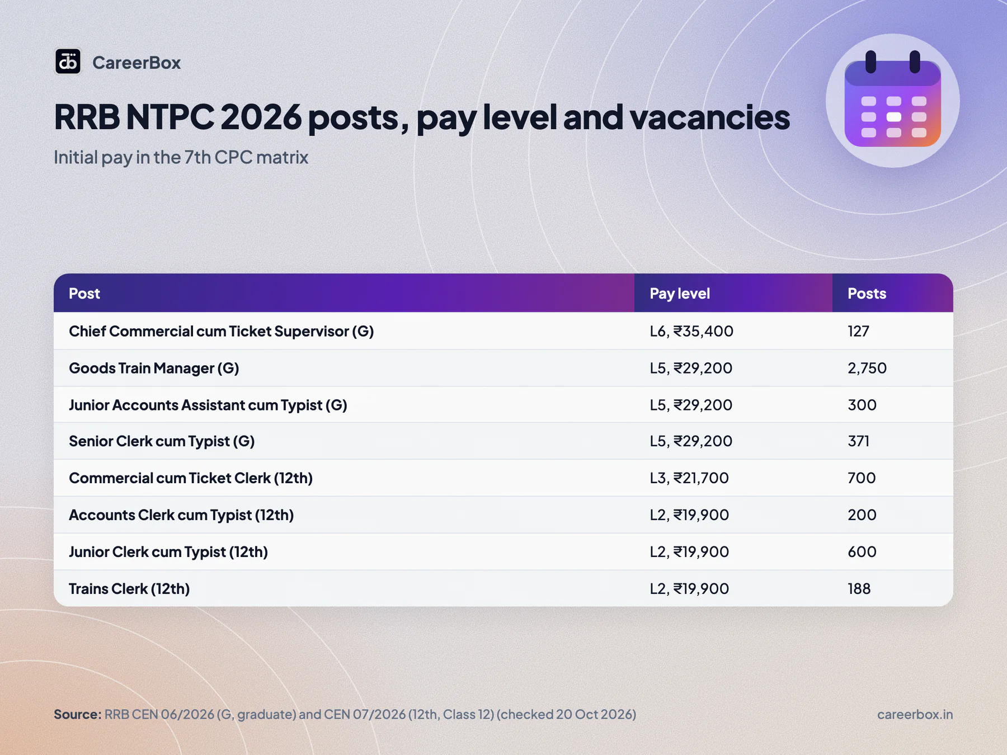This screenshot has width=1007, height=755.
Task: Select the CareerBox brand name
Action: tap(137, 63)
